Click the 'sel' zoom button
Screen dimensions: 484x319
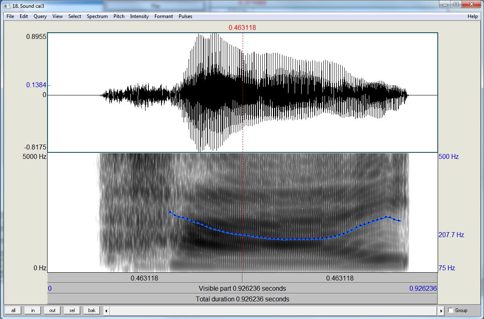[72, 310]
